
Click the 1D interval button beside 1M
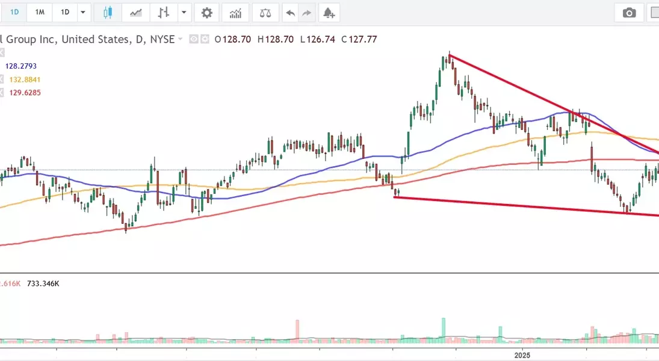65,13
